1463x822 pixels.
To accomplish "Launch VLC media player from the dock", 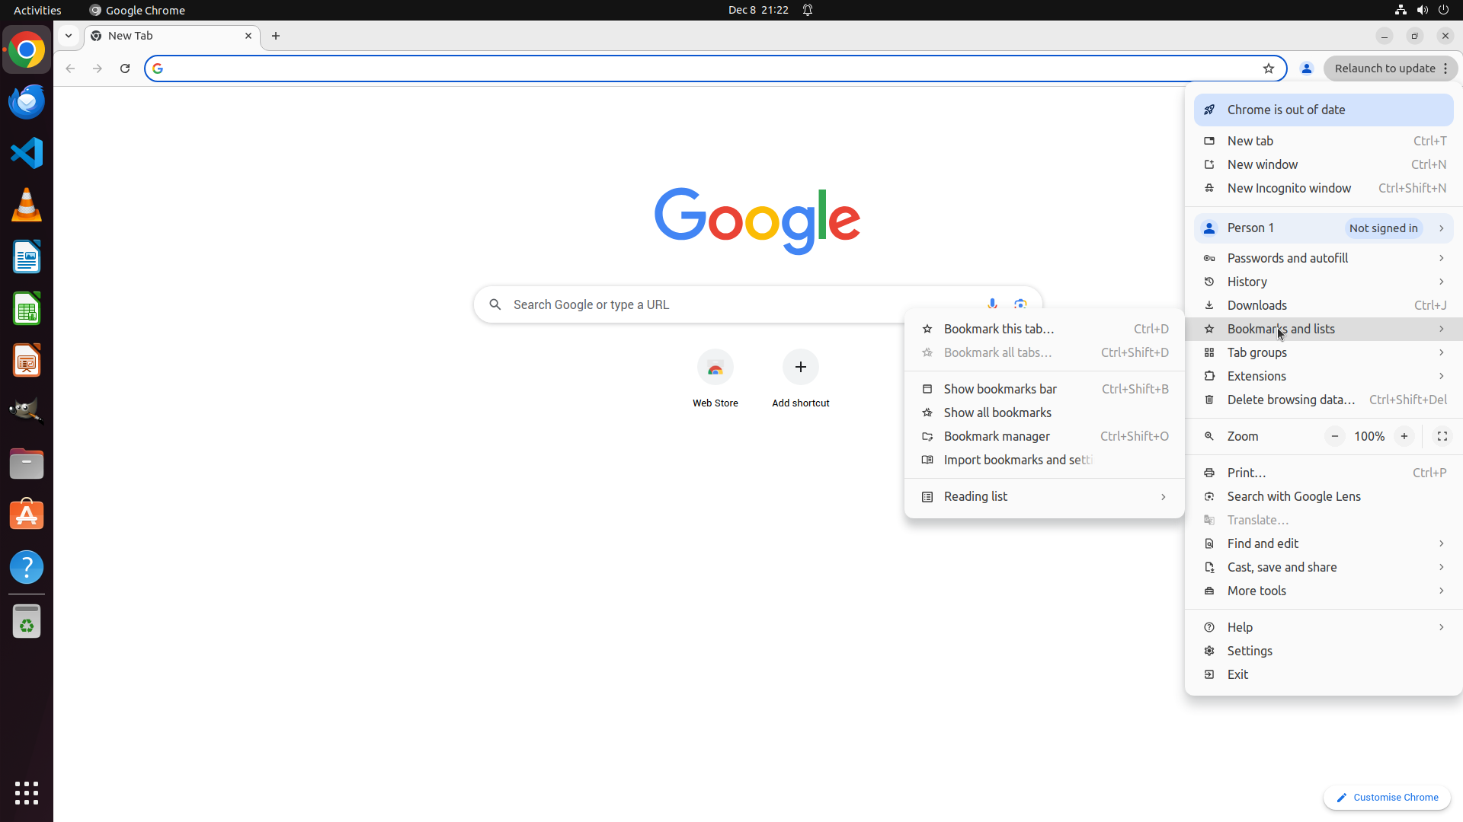I will pos(27,205).
